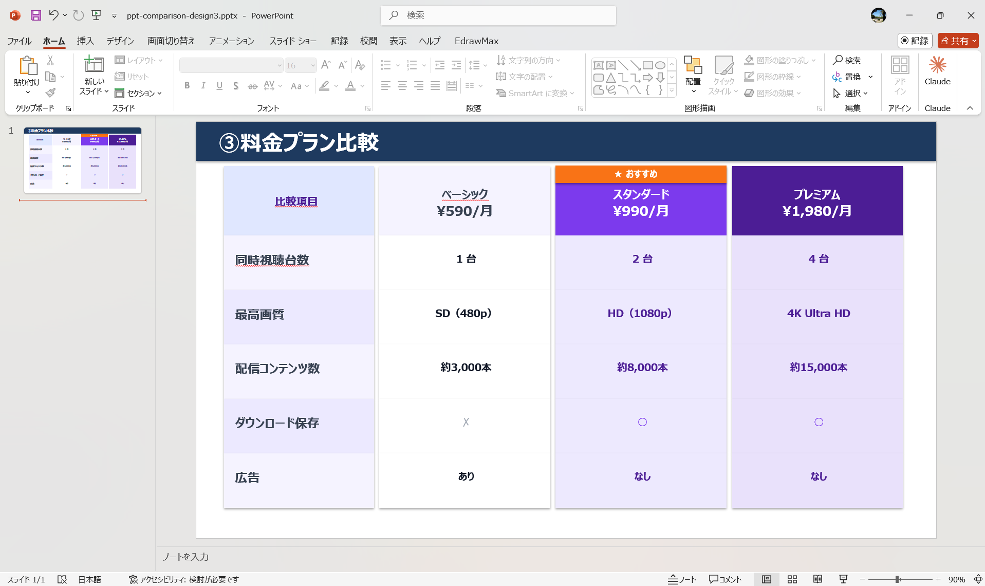Decrease font size icon
The width and height of the screenshot is (985, 586).
coord(342,65)
